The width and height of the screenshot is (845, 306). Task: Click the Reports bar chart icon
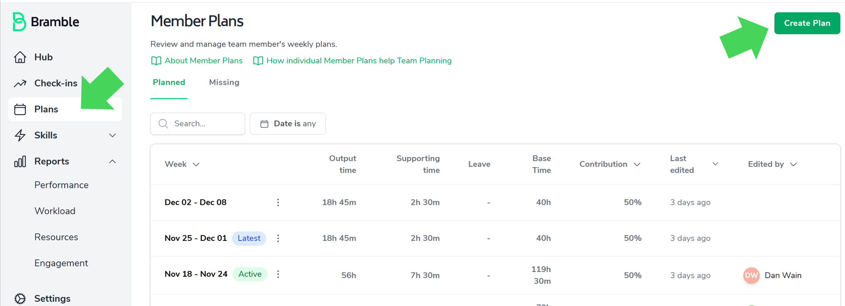(20, 162)
